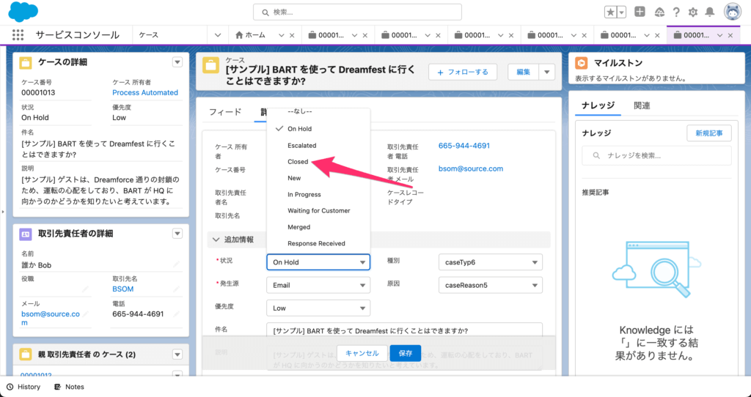Choose In Progress status option
The width and height of the screenshot is (751, 397).
pos(318,194)
